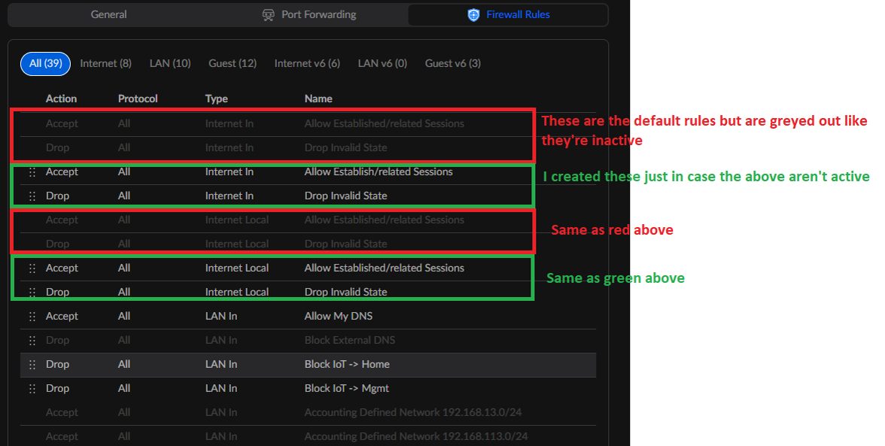
Task: Select the Guest v6 (3) filter
Action: tap(453, 63)
